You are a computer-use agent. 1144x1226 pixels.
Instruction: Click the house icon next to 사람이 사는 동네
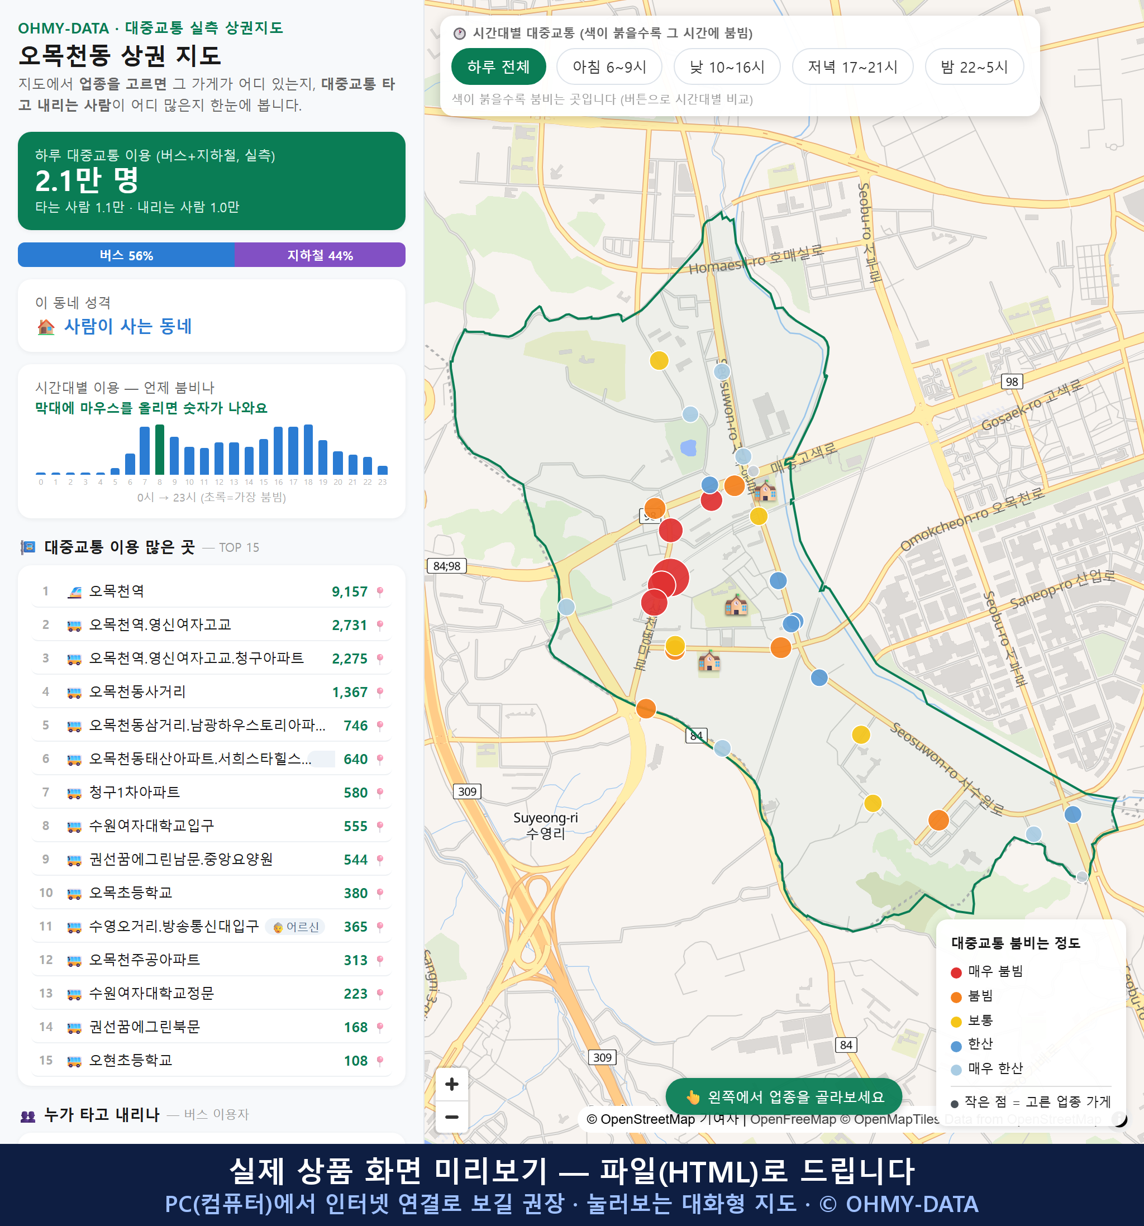46,326
